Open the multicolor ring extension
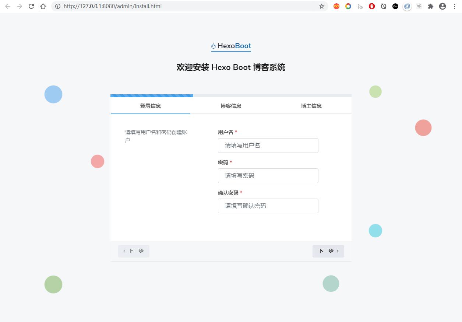 click(348, 6)
